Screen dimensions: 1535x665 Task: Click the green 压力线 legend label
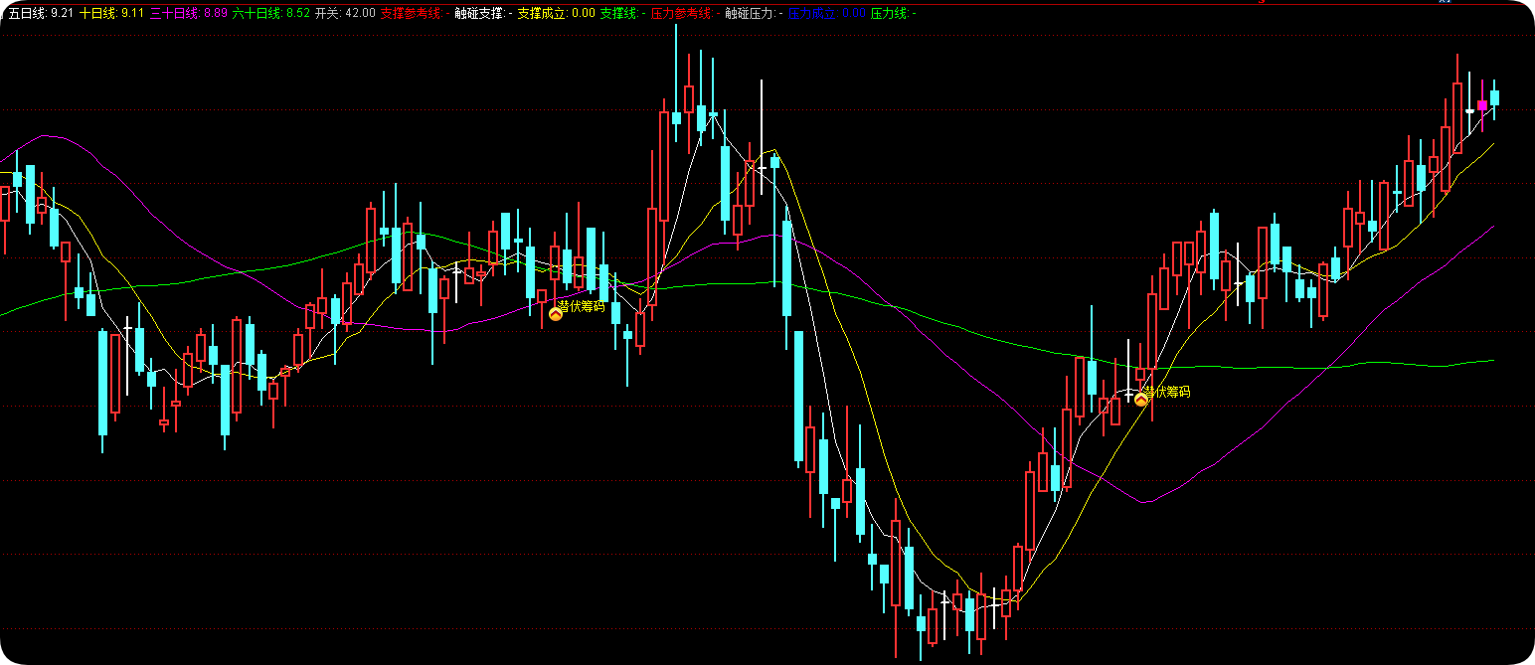[894, 13]
